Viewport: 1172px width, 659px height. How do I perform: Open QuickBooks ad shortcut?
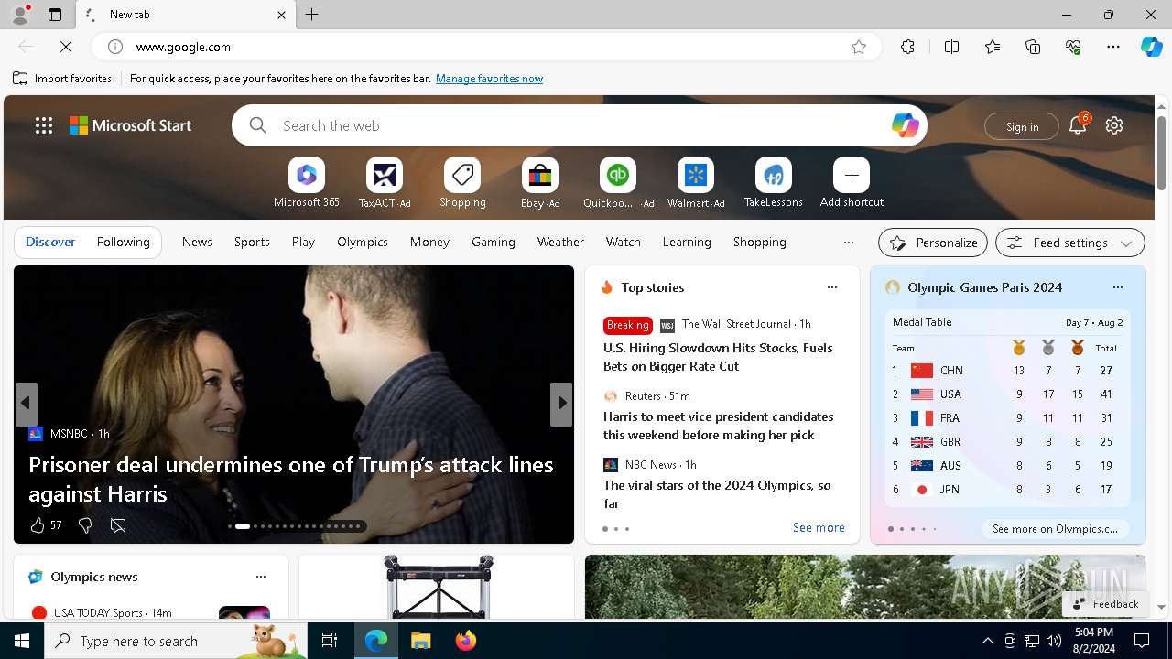618,182
